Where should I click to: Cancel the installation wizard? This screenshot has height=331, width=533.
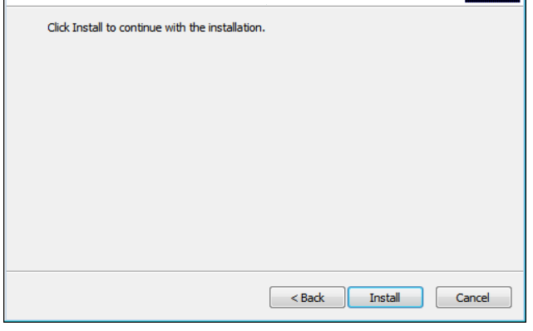click(473, 298)
